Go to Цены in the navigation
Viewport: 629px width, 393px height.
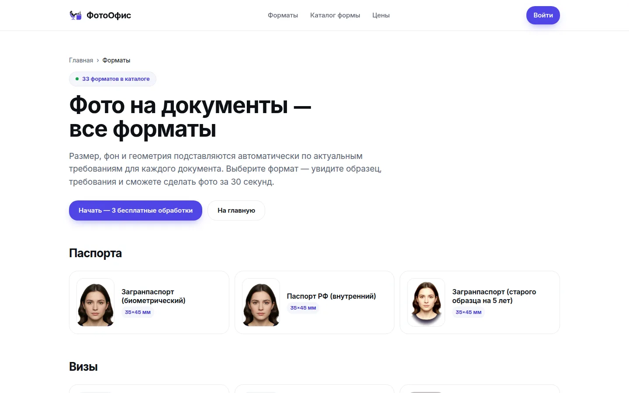click(381, 15)
